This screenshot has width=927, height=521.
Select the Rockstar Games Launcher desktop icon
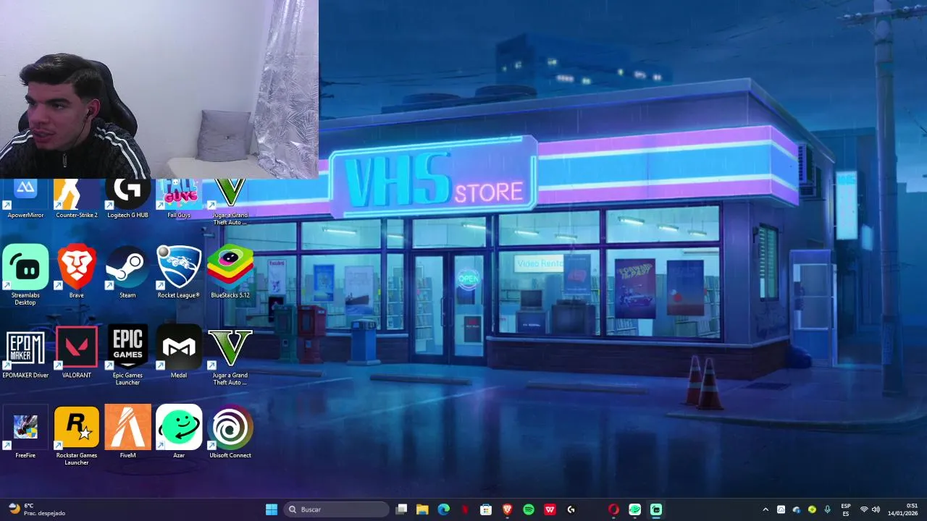coord(77,436)
